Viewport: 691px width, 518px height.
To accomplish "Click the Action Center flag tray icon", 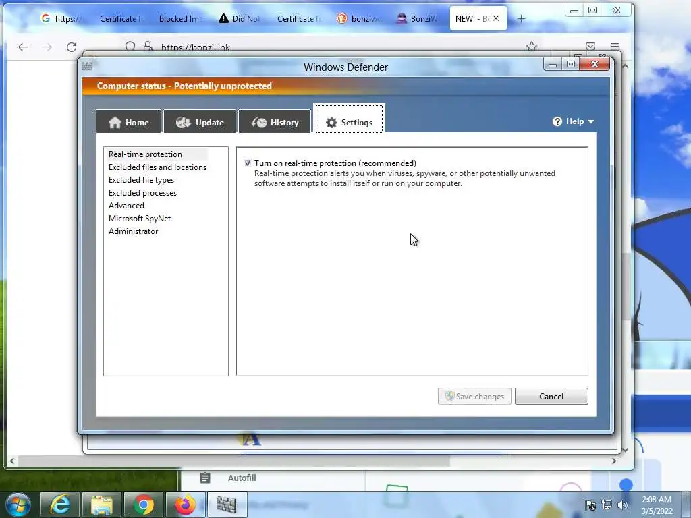I will 590,505.
